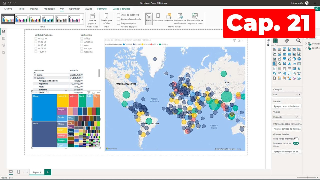The height and width of the screenshot is (180, 320).
Task: Open Sincronización de segmentaciones panel
Action: (x=195, y=19)
